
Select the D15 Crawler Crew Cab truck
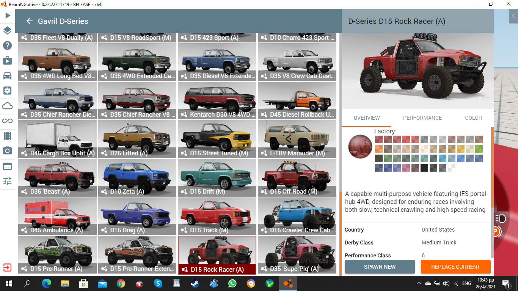tap(297, 216)
